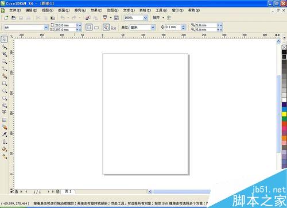Go to the next page arrow in navigator
The image size is (287, 208).
(48, 191)
